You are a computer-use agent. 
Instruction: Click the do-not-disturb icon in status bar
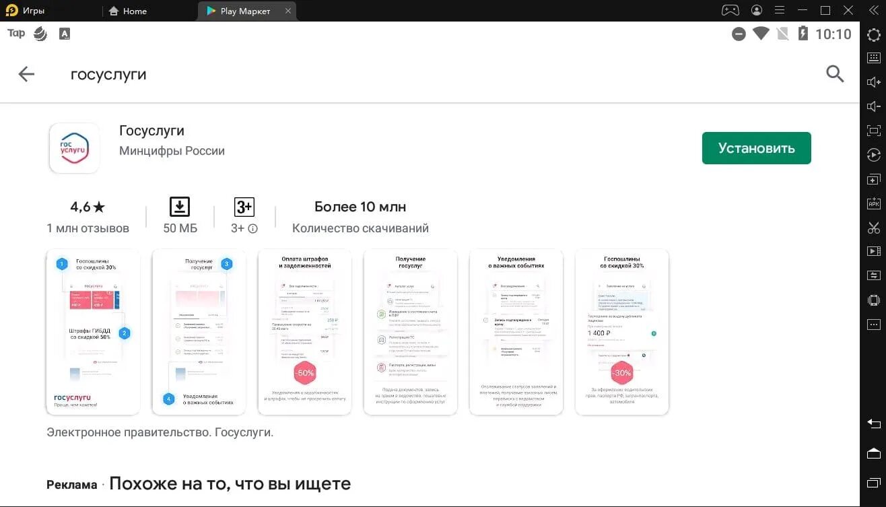739,34
